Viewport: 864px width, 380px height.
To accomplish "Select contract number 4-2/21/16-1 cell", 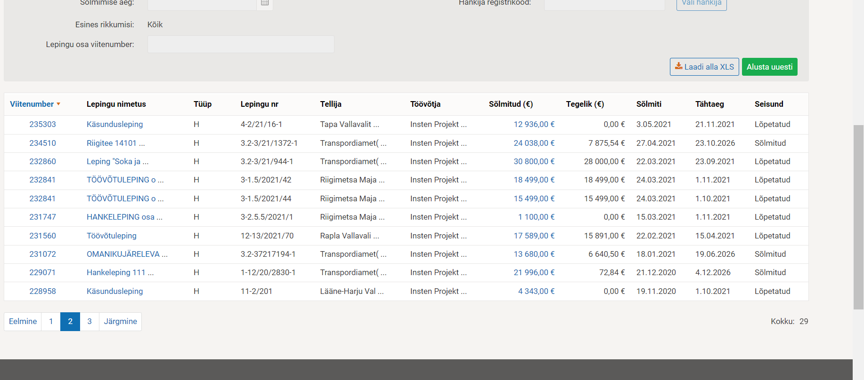I will [261, 124].
